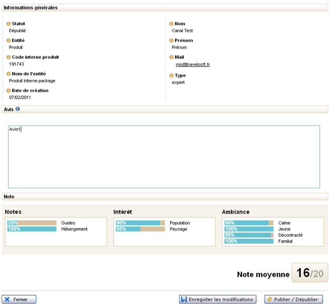This screenshot has height=308, width=331.
Task: Adjust the Hébergement 100% rating bar
Action: pyautogui.click(x=32, y=229)
